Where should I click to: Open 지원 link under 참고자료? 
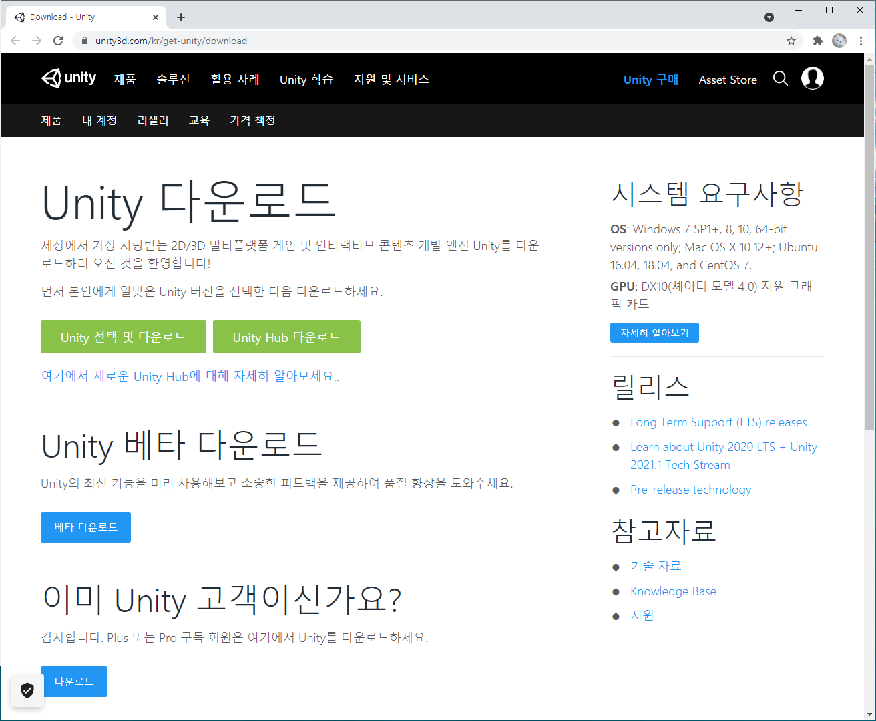click(642, 615)
